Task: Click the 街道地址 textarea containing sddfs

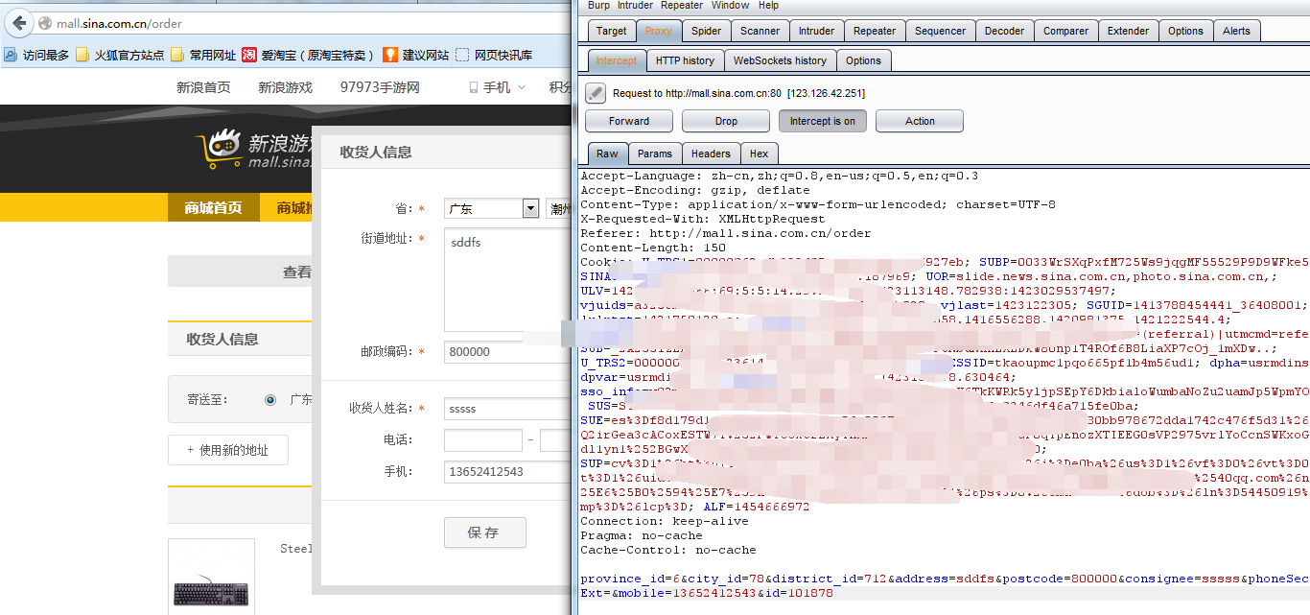Action: (x=506, y=280)
